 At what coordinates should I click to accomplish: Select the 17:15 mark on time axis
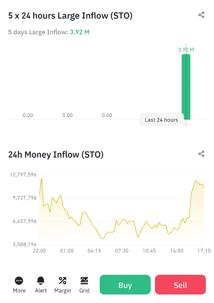pyautogui.click(x=204, y=251)
